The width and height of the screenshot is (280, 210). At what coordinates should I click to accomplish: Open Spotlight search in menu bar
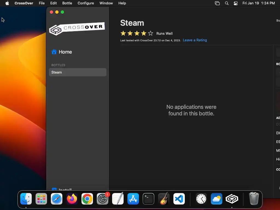pyautogui.click(x=227, y=3)
